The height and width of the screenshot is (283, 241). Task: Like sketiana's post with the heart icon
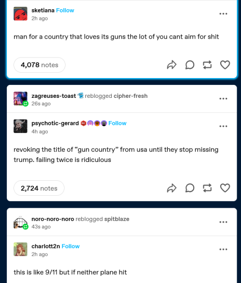pos(225,65)
